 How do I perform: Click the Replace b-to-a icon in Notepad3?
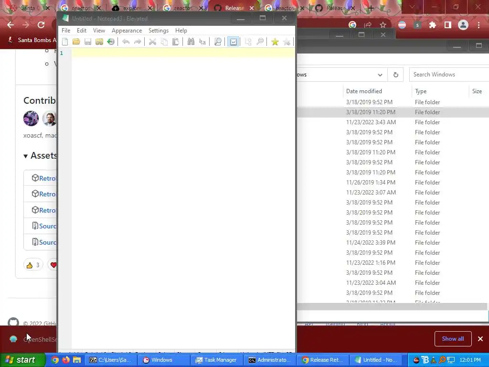pyautogui.click(x=202, y=42)
